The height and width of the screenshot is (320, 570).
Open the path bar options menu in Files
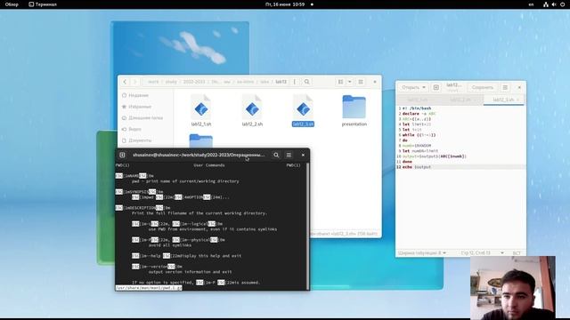(295, 82)
